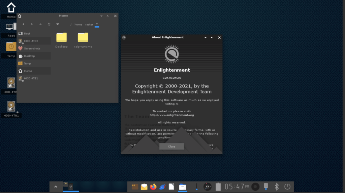Viewport: 345px width, 193px height.
Task: Open the Root computer icon on the desktop
Action: pos(11,27)
